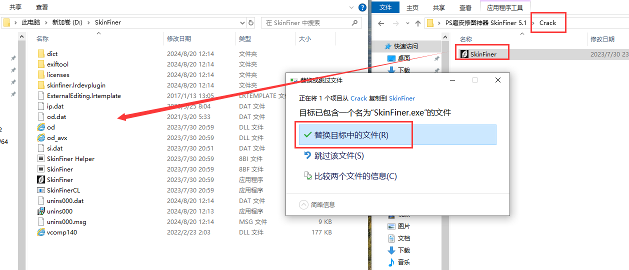Click the Crack link in the dialog
This screenshot has width=629, height=270.
(359, 98)
